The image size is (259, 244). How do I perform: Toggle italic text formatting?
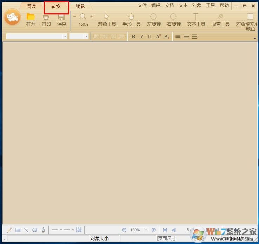coord(141,37)
